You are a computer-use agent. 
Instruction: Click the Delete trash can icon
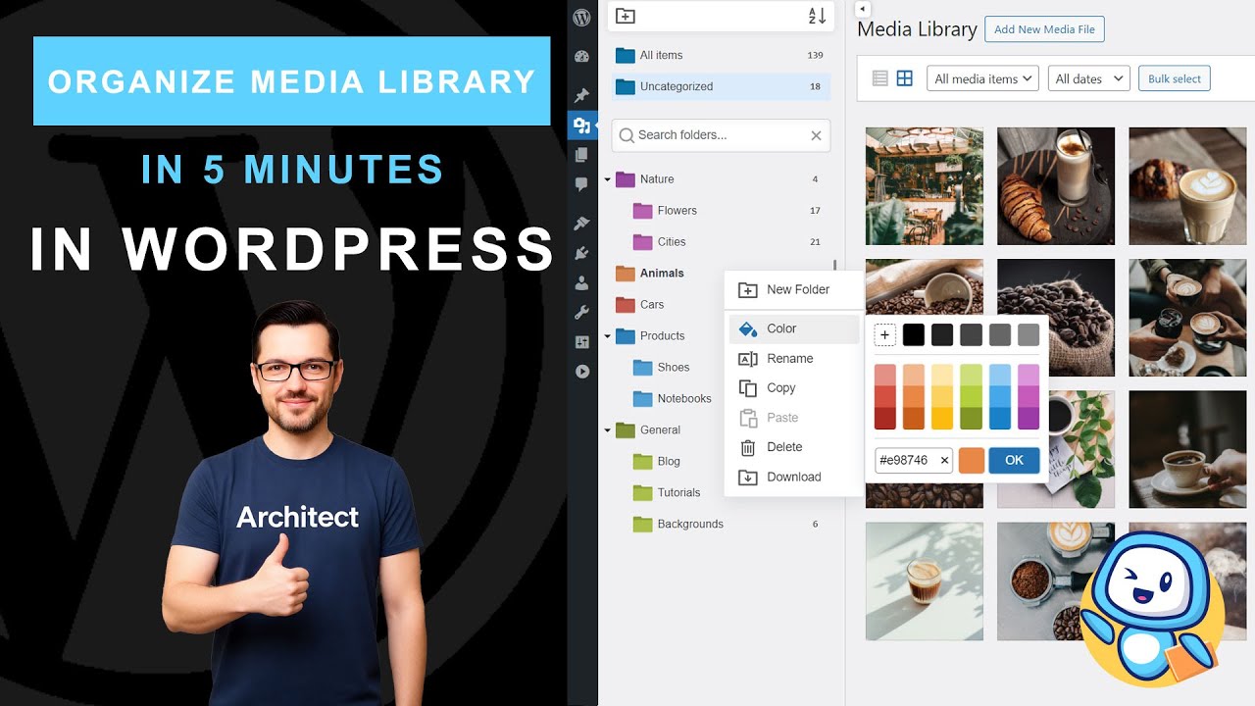point(747,447)
